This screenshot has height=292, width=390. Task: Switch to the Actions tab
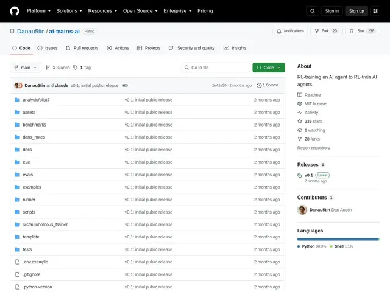click(x=118, y=48)
